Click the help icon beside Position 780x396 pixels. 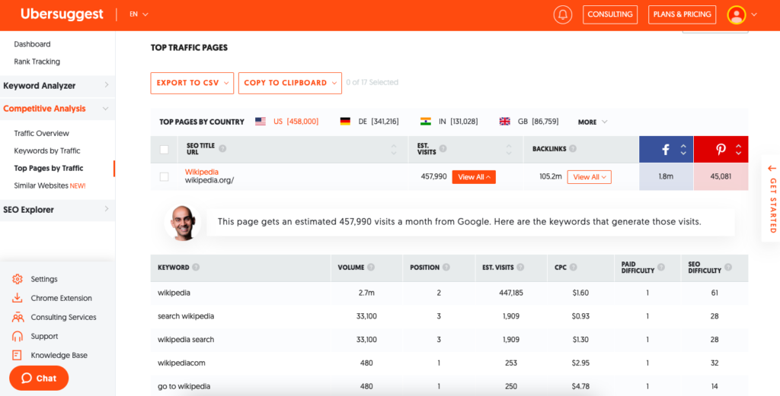tap(446, 267)
